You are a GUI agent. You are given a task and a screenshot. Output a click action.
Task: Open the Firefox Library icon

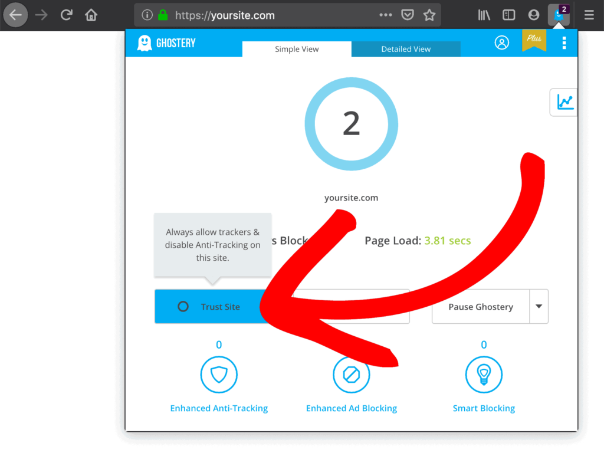click(484, 15)
